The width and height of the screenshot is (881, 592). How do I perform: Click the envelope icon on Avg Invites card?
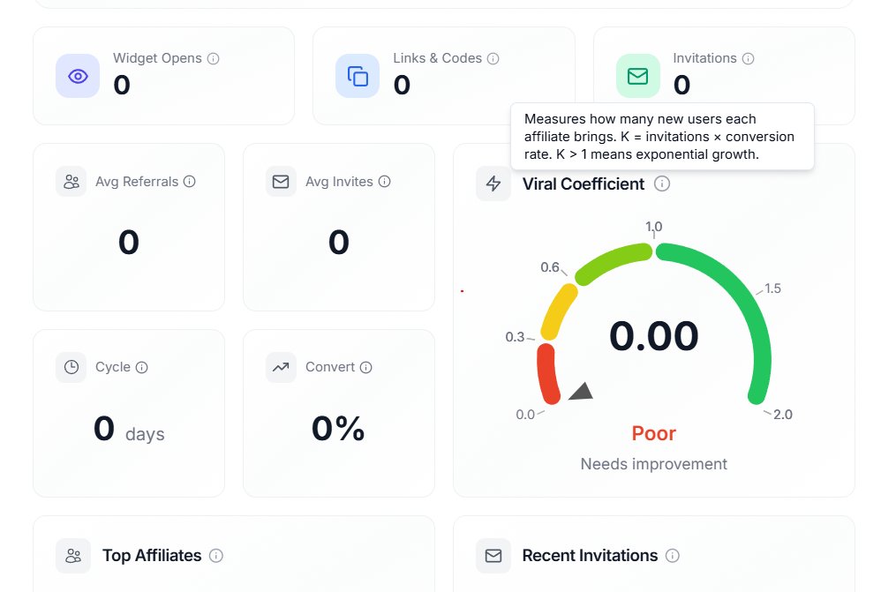(x=281, y=182)
